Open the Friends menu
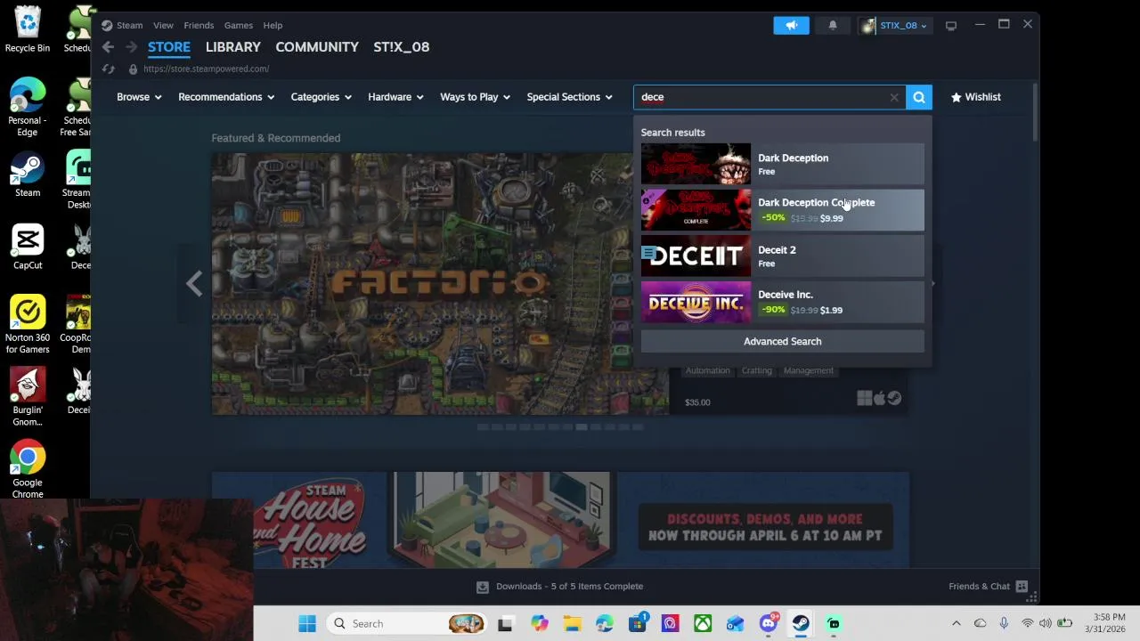Viewport: 1140px width, 641px height. [x=199, y=25]
